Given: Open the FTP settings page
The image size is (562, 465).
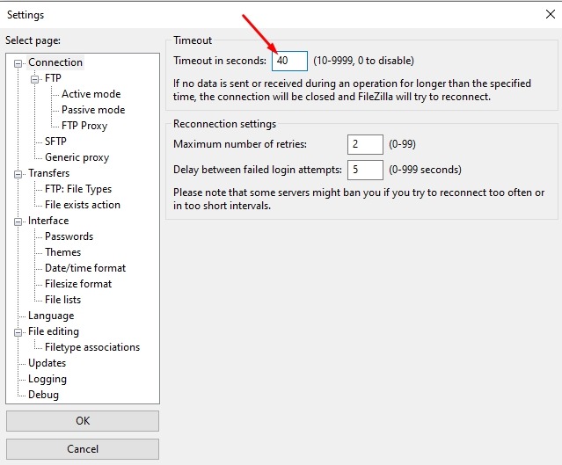Looking at the screenshot, I should (53, 78).
